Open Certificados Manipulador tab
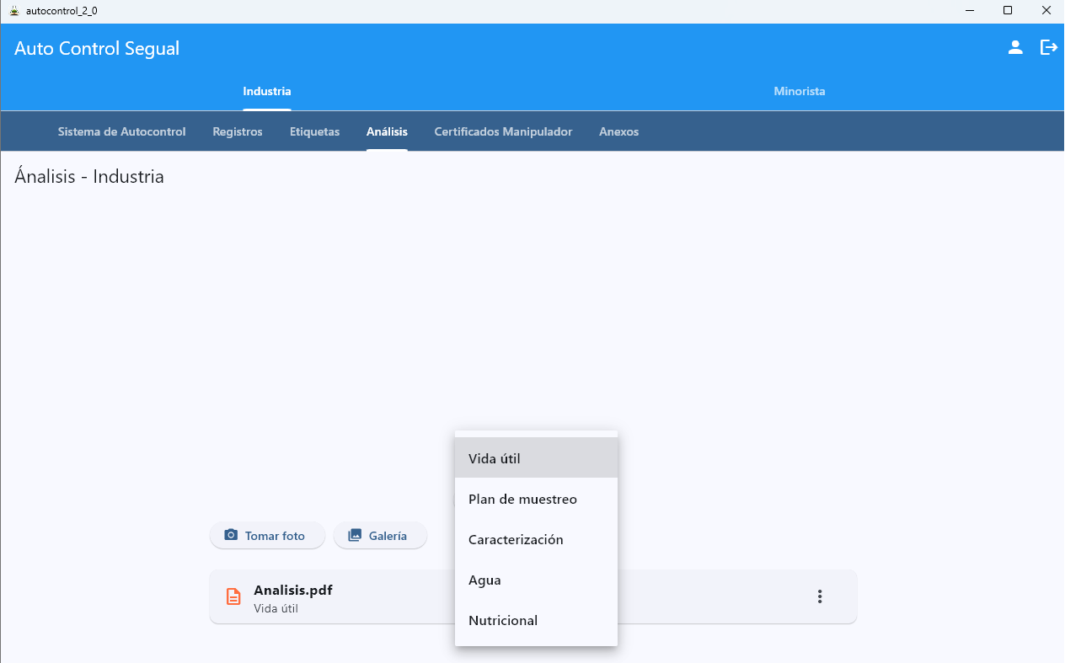 tap(503, 131)
